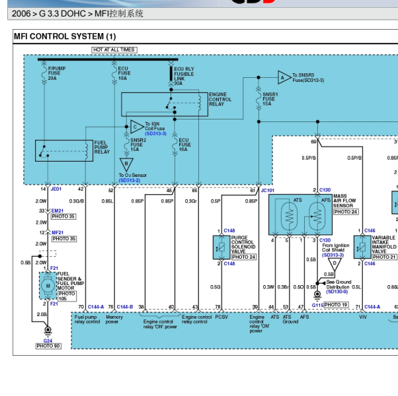
Task: Open the C146 label at pin 2 of intake valve
Action: (x=370, y=264)
